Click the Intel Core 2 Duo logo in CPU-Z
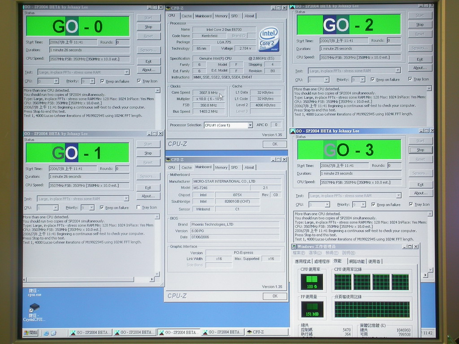The image size is (459, 344). click(269, 39)
